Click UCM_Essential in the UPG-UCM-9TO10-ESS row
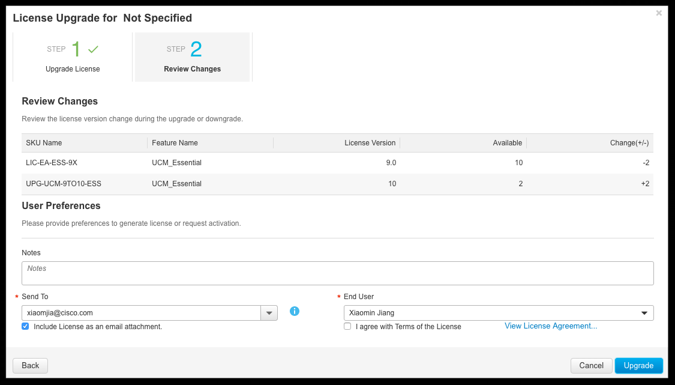 176,184
